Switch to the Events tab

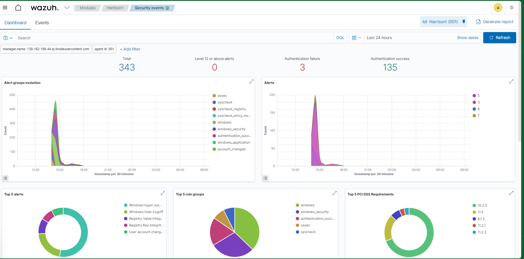[42, 23]
